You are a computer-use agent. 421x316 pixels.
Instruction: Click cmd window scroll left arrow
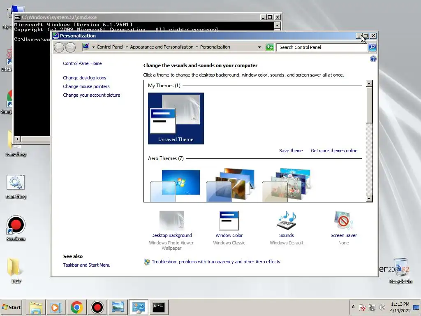[17, 139]
